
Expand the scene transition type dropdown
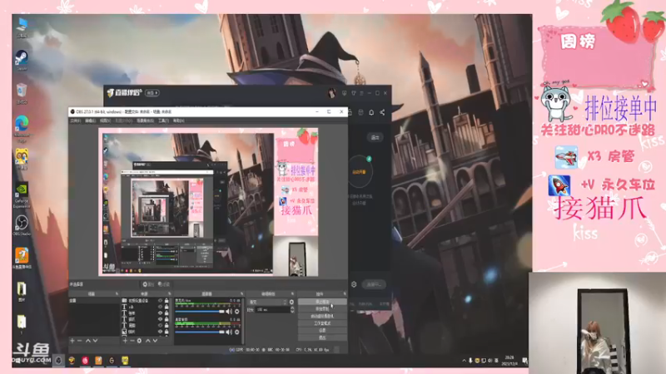click(x=267, y=302)
